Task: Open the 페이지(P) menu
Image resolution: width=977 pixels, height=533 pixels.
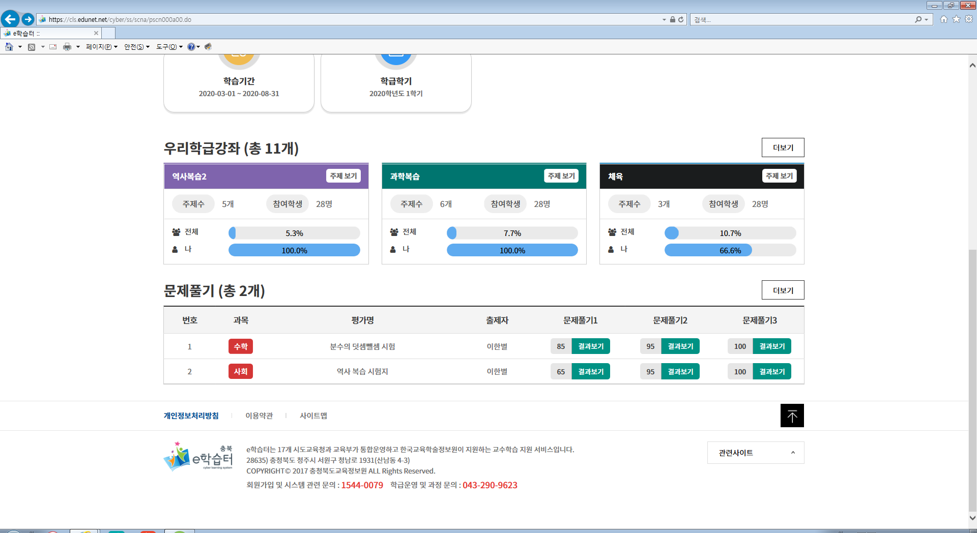Action: pyautogui.click(x=102, y=47)
